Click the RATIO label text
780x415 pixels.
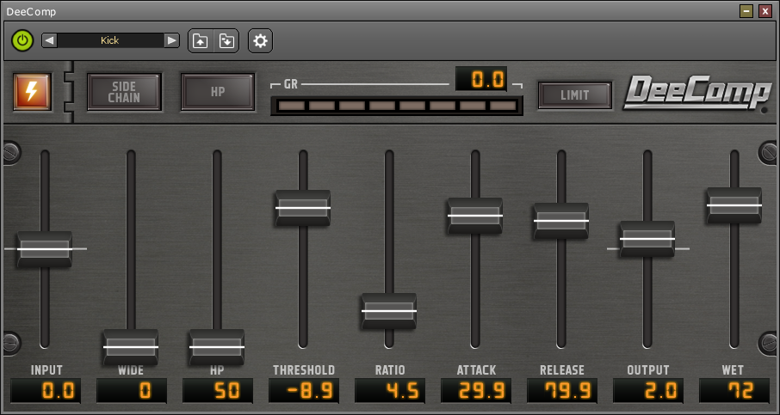click(x=390, y=370)
